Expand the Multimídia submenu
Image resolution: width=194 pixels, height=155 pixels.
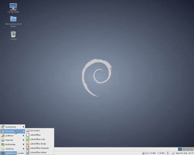coord(13,145)
